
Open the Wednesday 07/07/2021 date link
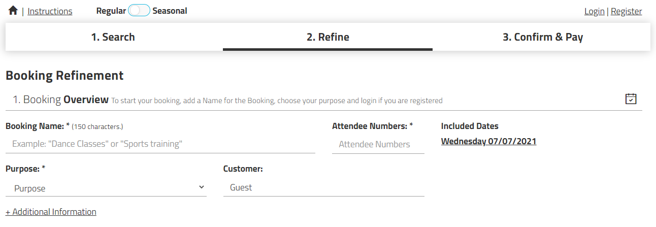(x=488, y=141)
